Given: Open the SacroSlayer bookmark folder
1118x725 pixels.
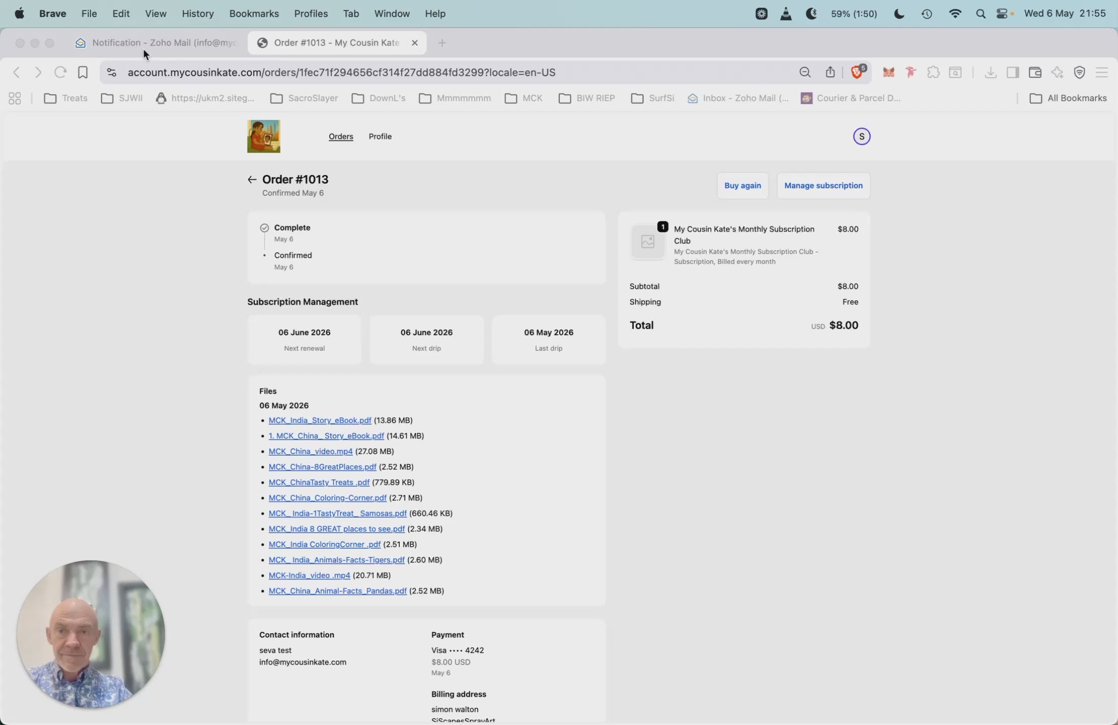Looking at the screenshot, I should tap(304, 98).
